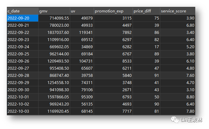Click the promotion_exp column header
Viewport: 209px width, 129px height.
pyautogui.click(x=113, y=11)
